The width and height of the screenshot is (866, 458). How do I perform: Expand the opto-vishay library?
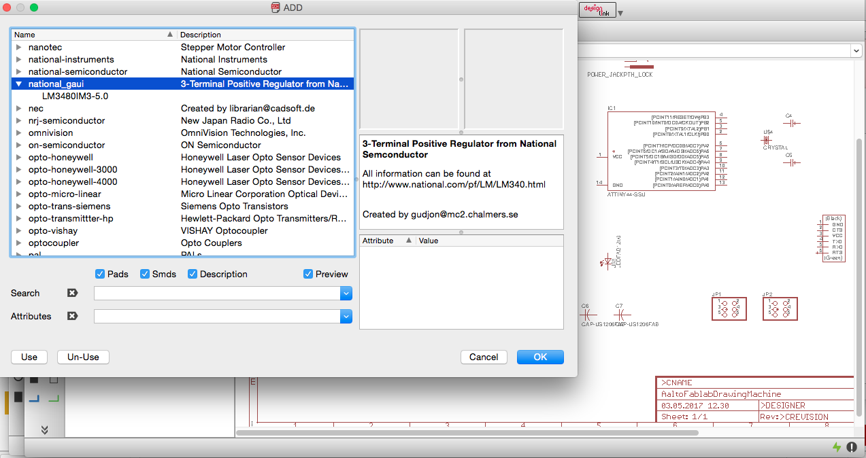point(19,230)
